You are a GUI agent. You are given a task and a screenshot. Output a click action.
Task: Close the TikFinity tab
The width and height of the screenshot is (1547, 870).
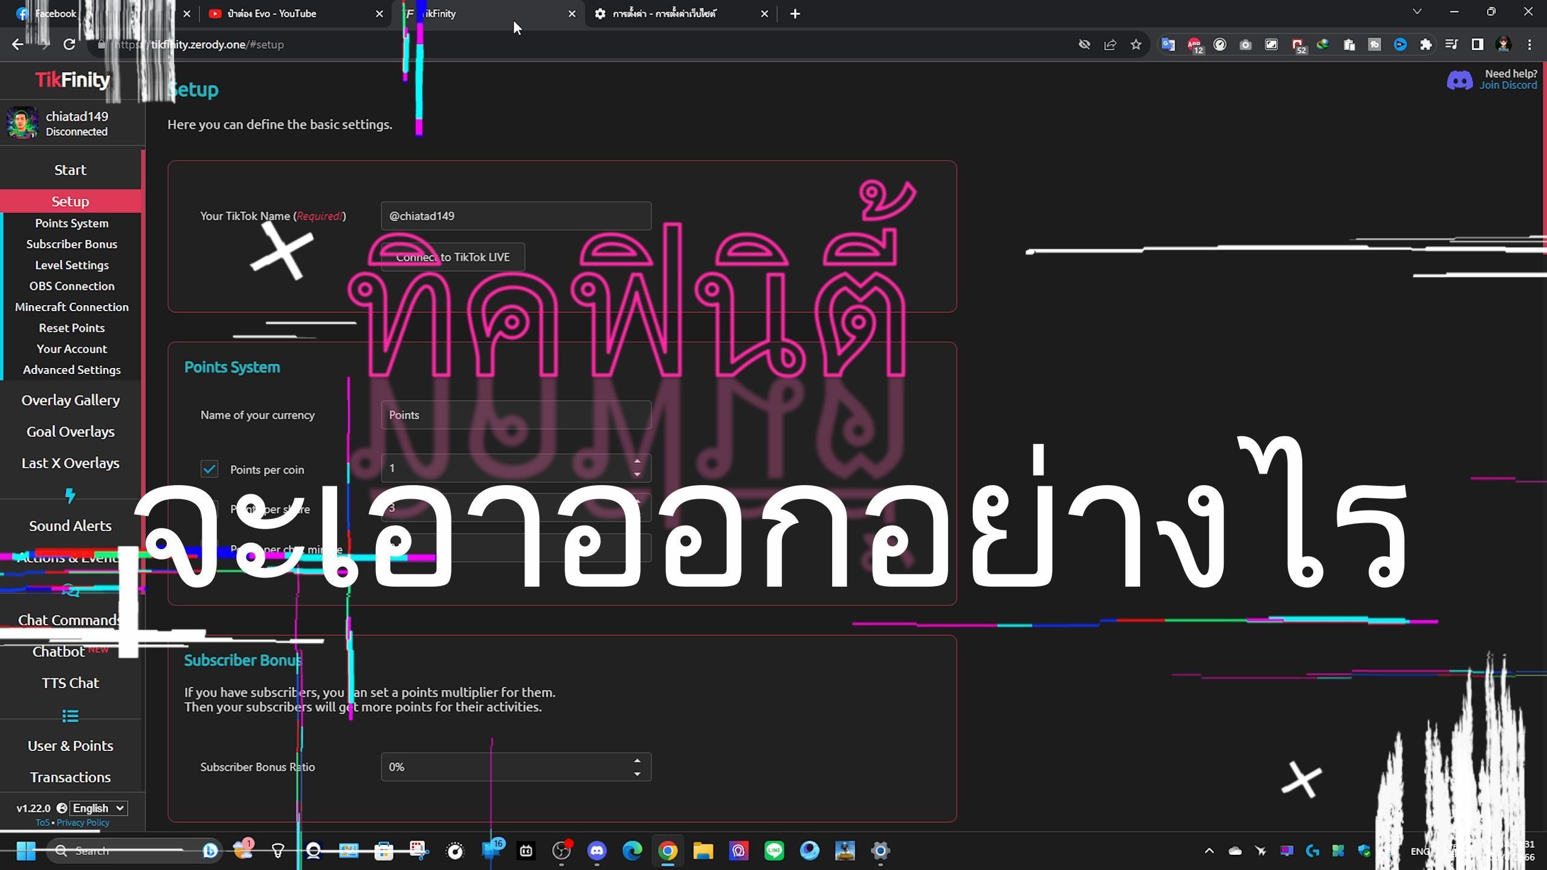[x=572, y=13]
